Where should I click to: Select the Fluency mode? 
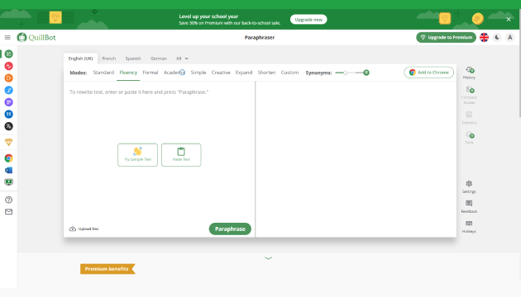tap(128, 73)
